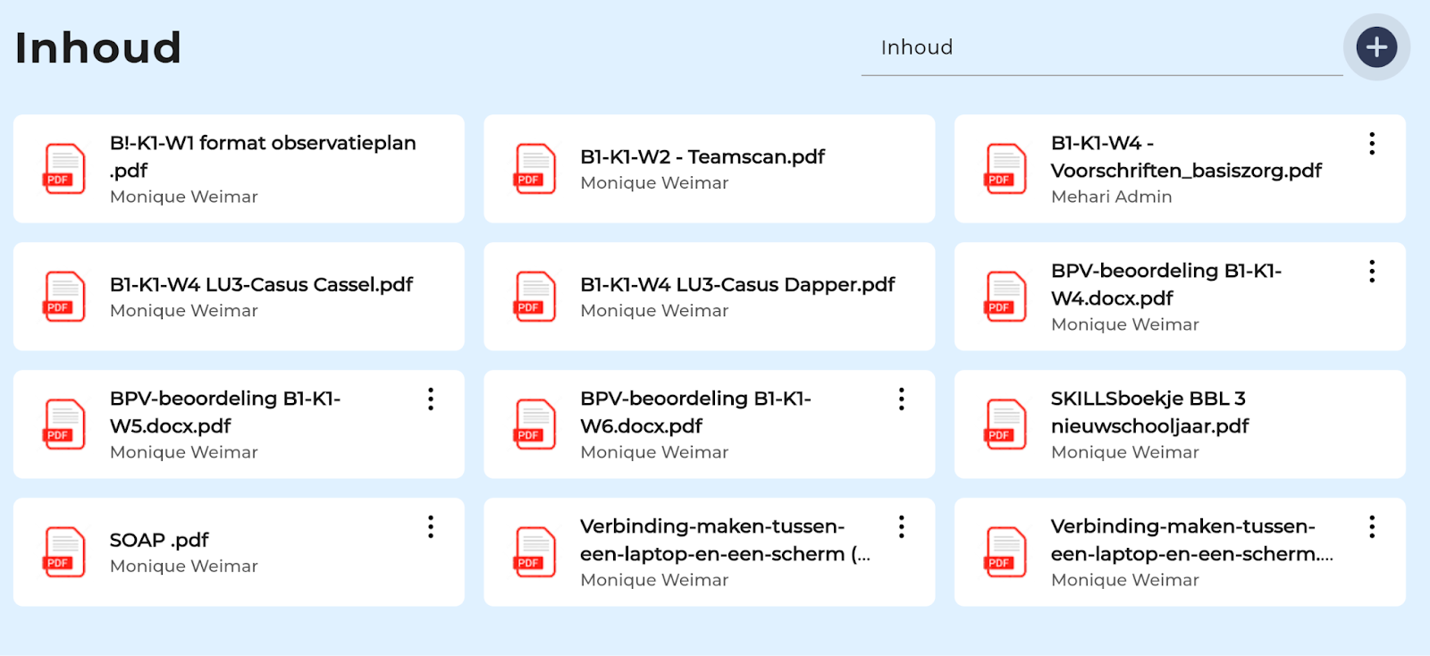
Task: Open B!-K1-W1 format observatieplan .pdf card
Action: pos(263,156)
